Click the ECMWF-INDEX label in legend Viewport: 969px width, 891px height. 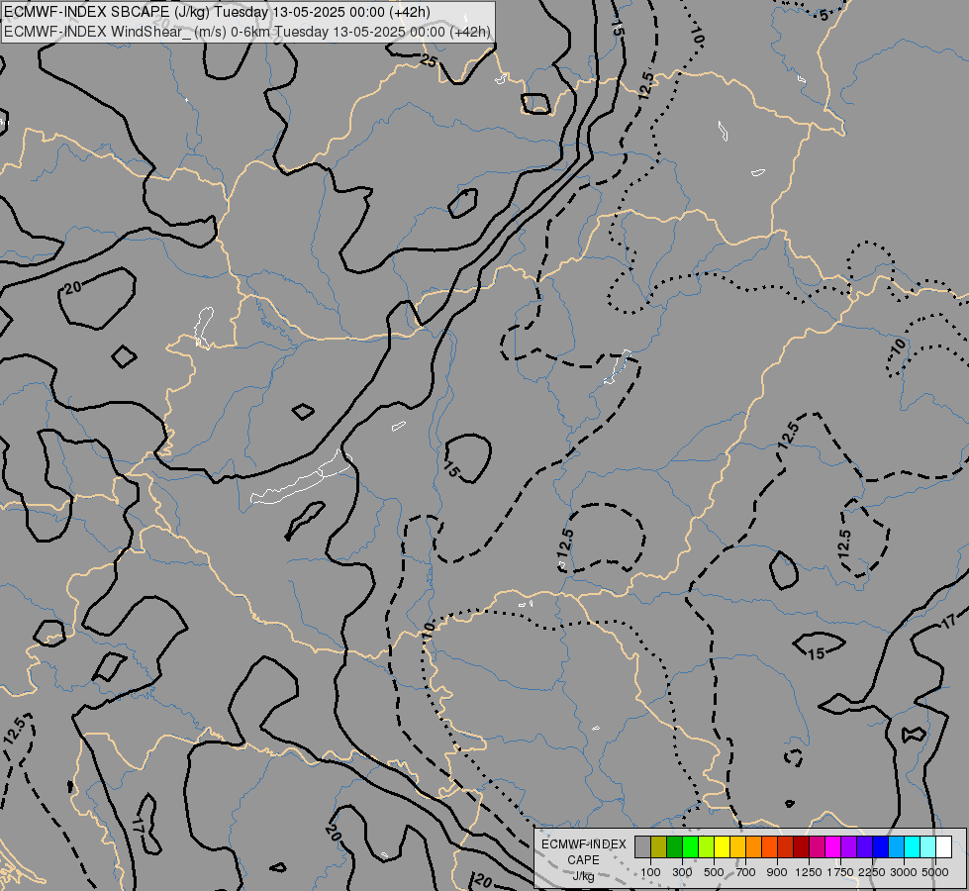pos(583,844)
